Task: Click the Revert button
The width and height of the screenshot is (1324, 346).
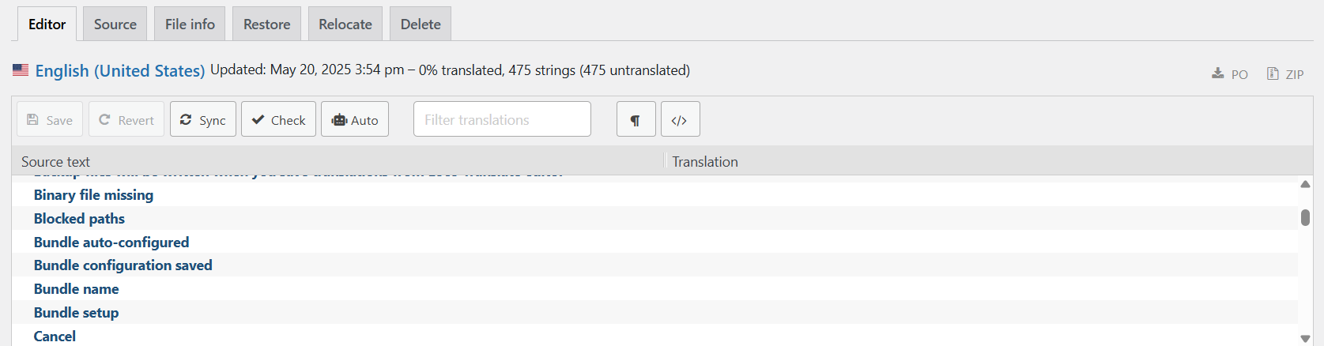Action: 126,119
